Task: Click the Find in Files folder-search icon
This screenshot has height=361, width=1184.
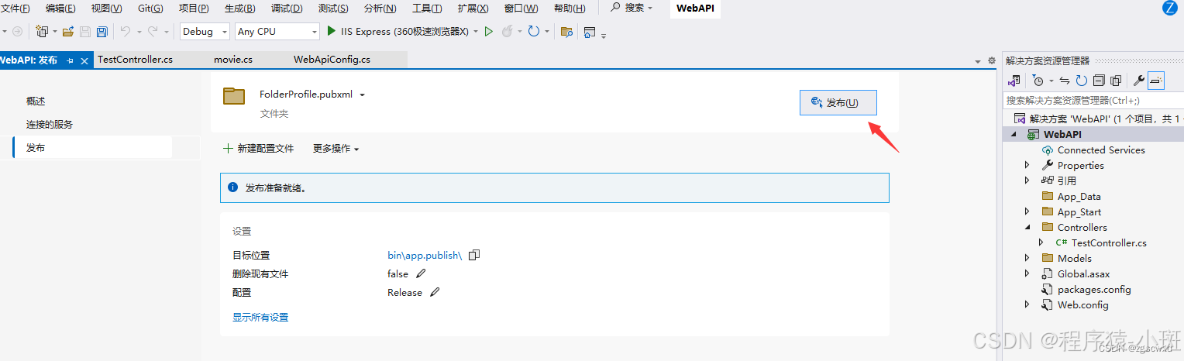Action: coord(566,32)
